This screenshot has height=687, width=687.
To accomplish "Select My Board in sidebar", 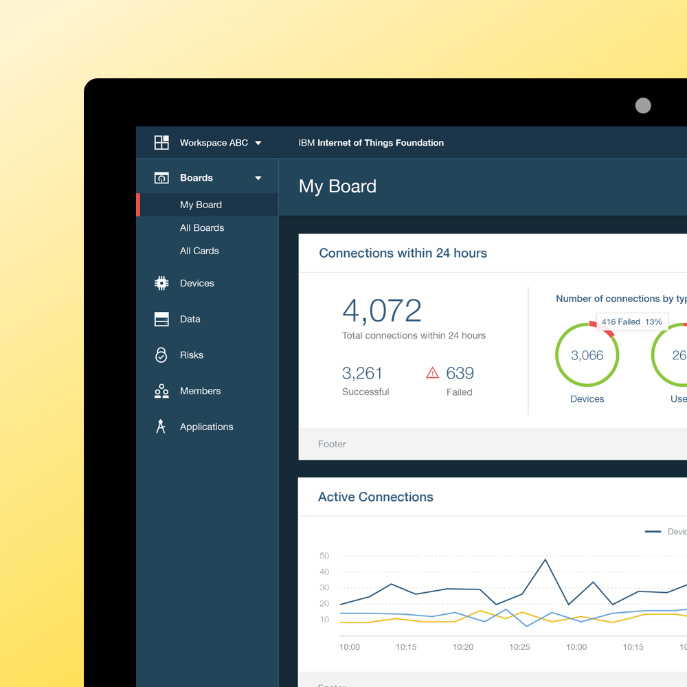I will [201, 205].
